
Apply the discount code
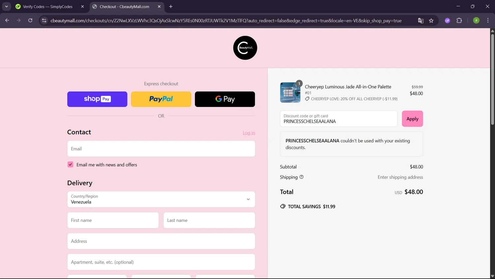pyautogui.click(x=412, y=119)
